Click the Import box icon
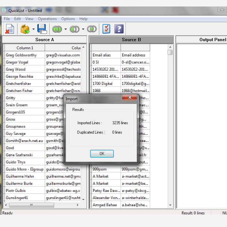Image resolution: width=227 pixels, height=227 pixels. click(25, 29)
